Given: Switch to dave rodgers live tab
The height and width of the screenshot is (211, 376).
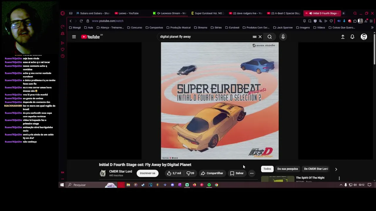Looking at the screenshot, I should tap(245, 13).
